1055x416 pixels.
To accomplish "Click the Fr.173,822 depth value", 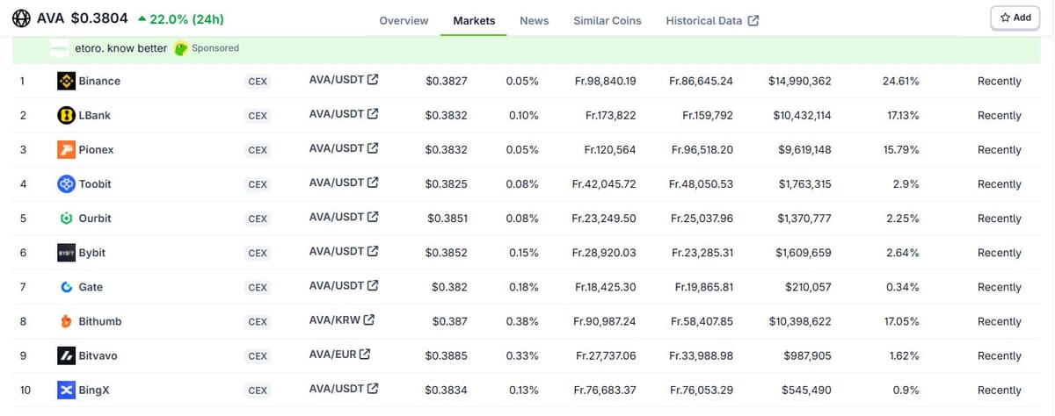I will click(611, 115).
